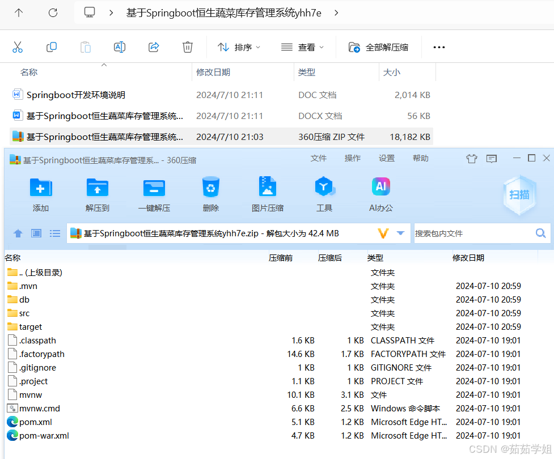Viewport: 554px width, 459px height.
Task: Open the 查看 view dropdown
Action: [x=302, y=47]
